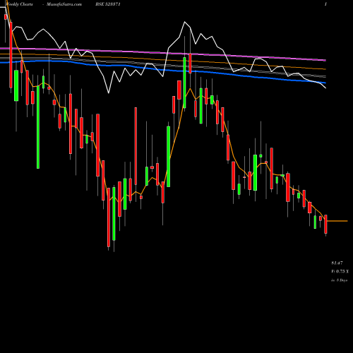Click the 'V: 0.75 X' volume text
Screen dimensions: 353x353
point(340,272)
